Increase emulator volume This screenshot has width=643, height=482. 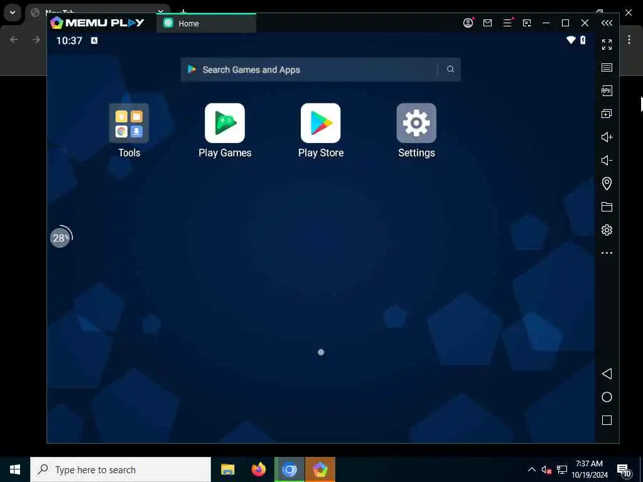click(x=607, y=137)
